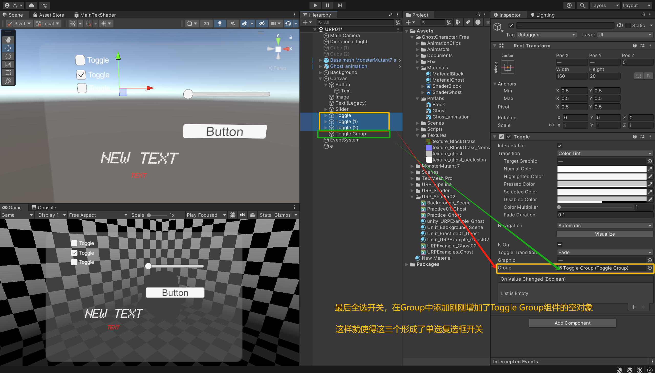Select the Rect tool in Scene toolbar
This screenshot has width=655, height=373.
coord(8,73)
